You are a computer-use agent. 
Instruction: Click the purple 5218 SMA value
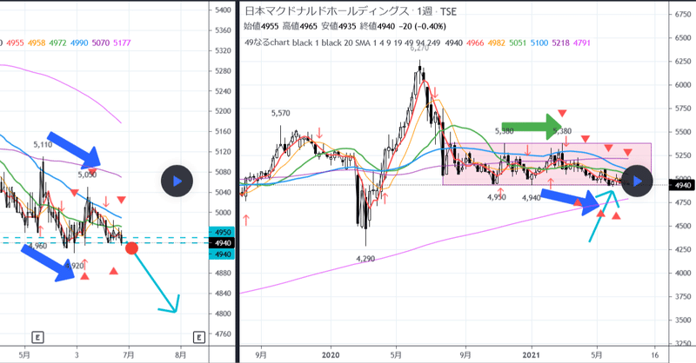coord(560,43)
